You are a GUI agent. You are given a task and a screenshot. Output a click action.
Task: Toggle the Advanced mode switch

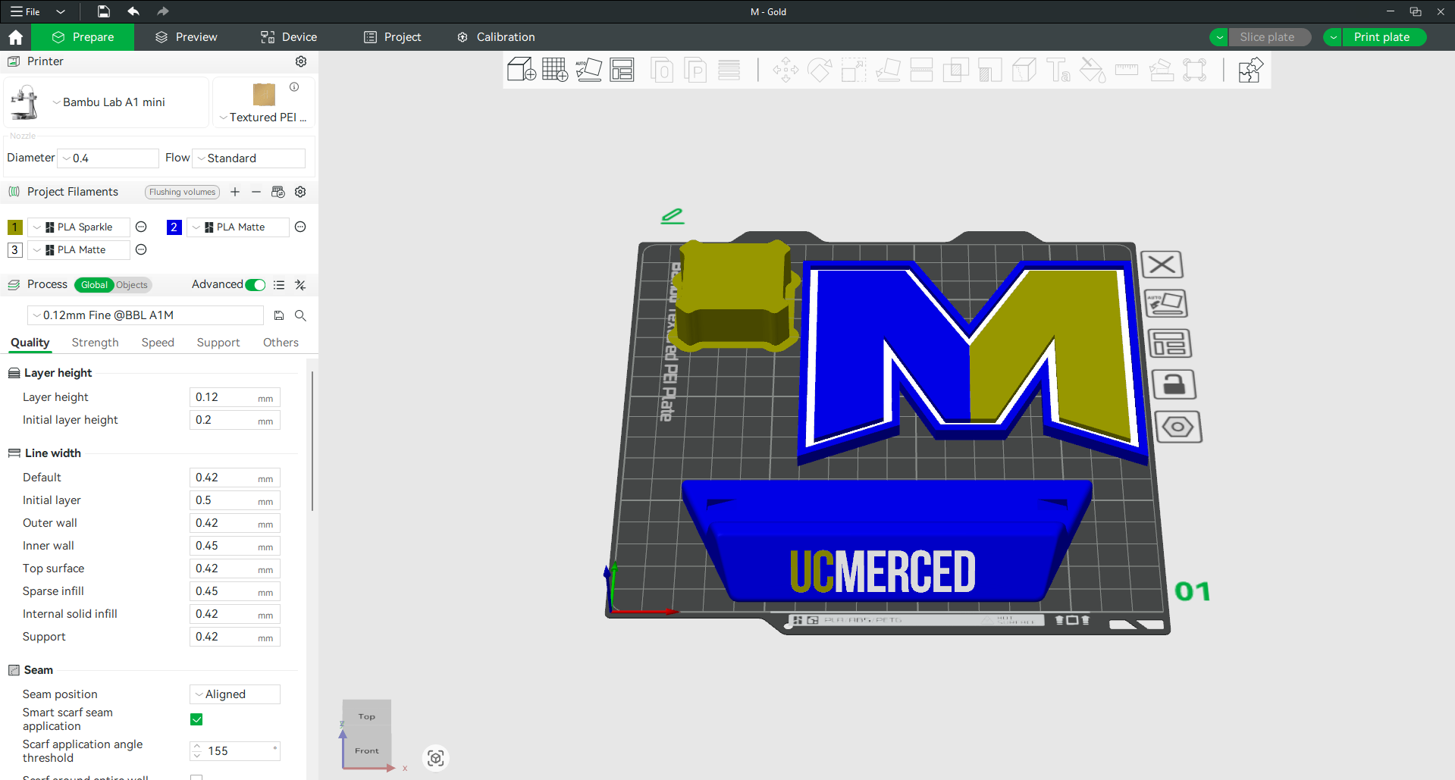pos(256,285)
